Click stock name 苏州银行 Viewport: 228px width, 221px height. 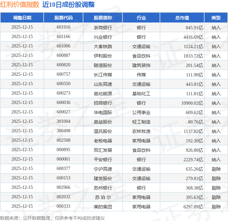pyautogui.click(x=103, y=188)
